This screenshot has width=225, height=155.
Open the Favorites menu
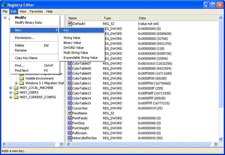pos(36,11)
